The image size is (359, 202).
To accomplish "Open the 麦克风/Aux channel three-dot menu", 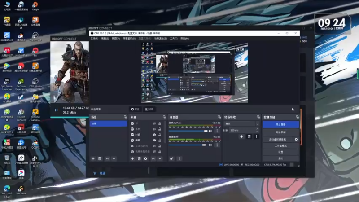I will coord(217,131).
